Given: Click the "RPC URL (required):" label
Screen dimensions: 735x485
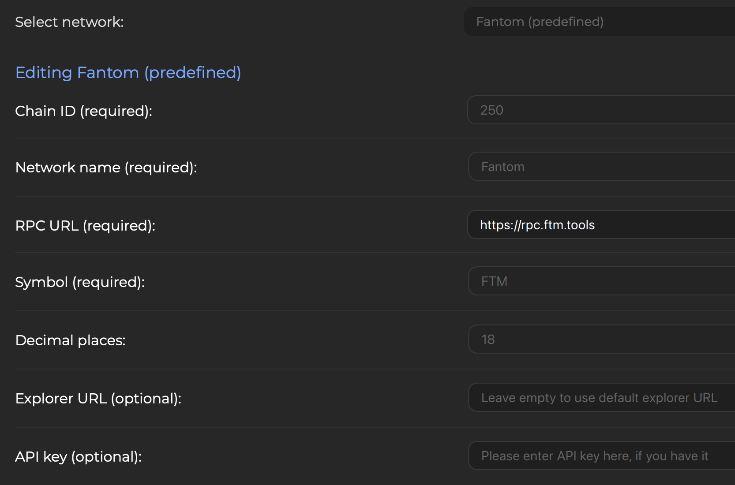Looking at the screenshot, I should coord(85,226).
